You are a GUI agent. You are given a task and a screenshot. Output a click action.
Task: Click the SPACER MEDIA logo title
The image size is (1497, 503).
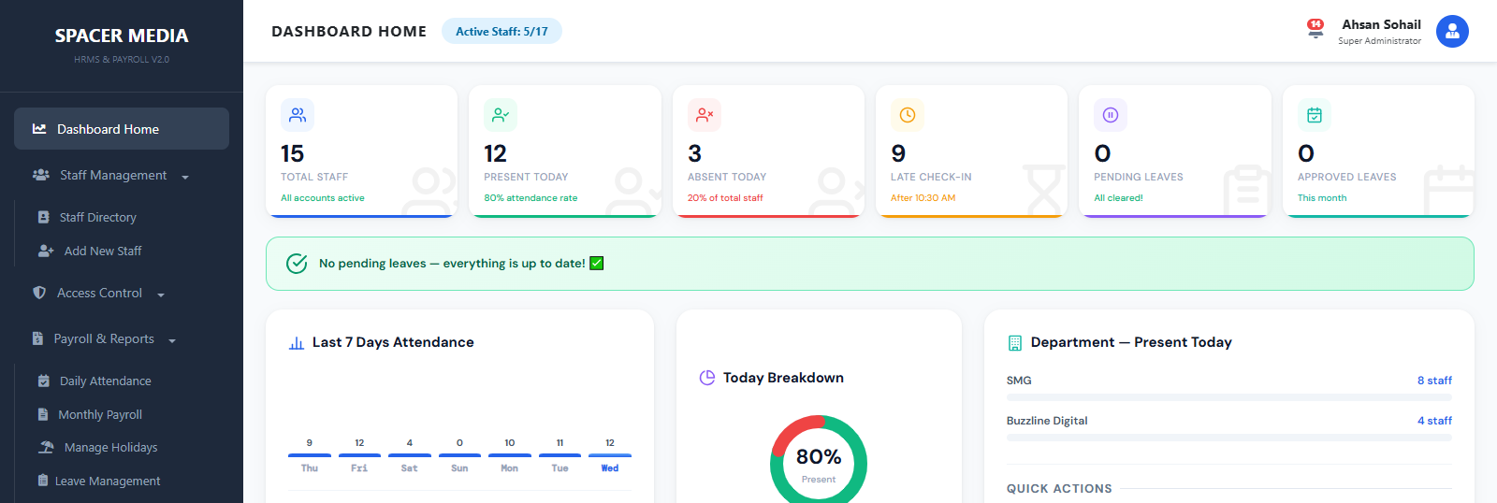tap(122, 36)
